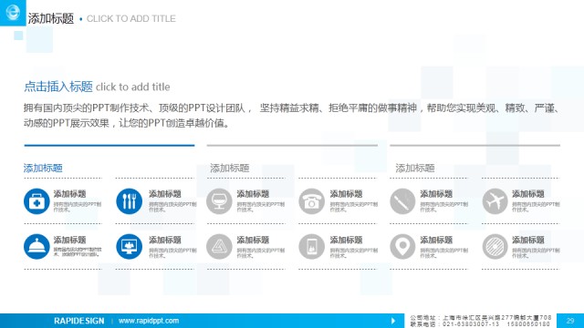This screenshot has width=584, height=328.
Task: Click the gray airplane icon
Action: [x=495, y=201]
